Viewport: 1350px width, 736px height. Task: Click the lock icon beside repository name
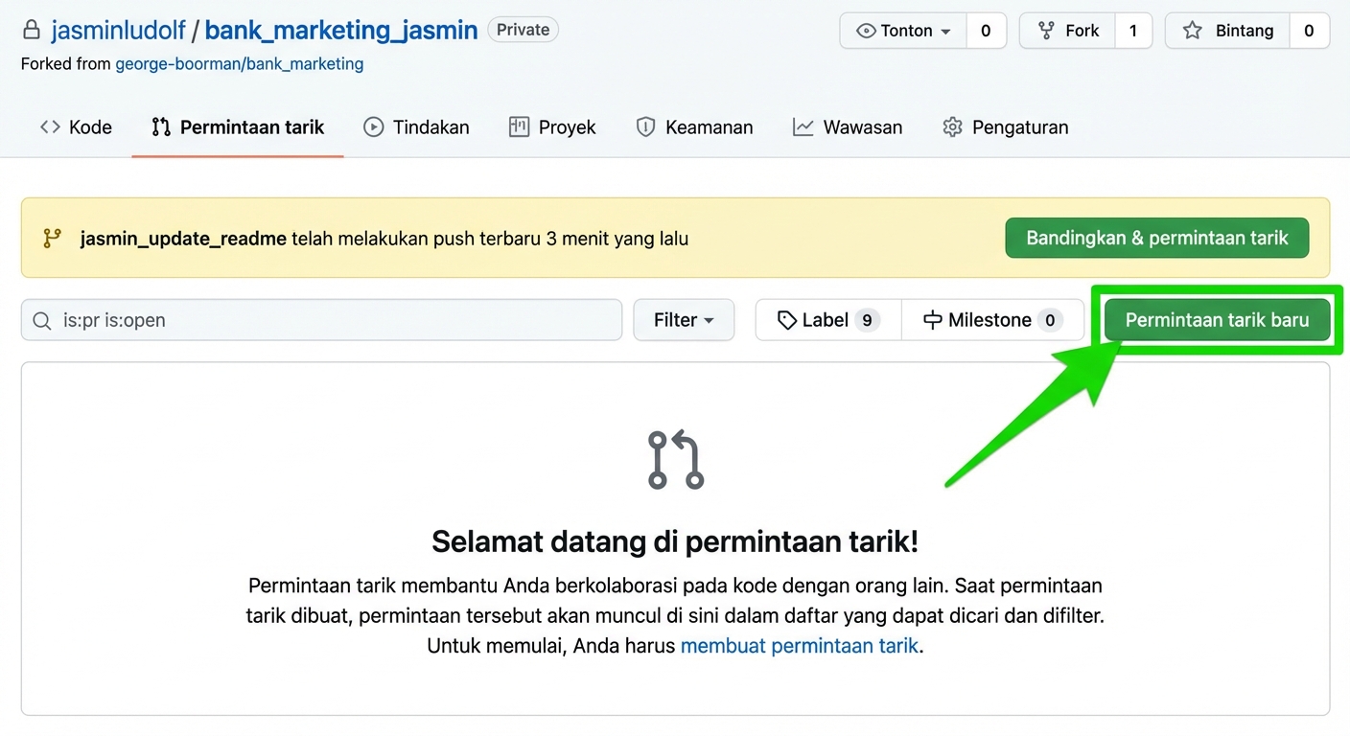point(32,30)
